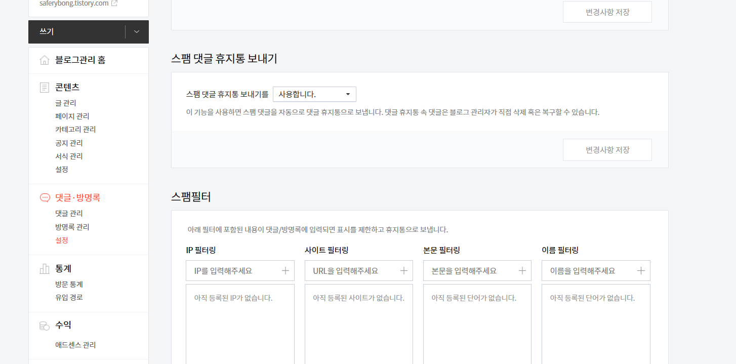Add URL with plus icon in 사이트 필터링
Viewport: 736px width, 364px height.
click(404, 271)
